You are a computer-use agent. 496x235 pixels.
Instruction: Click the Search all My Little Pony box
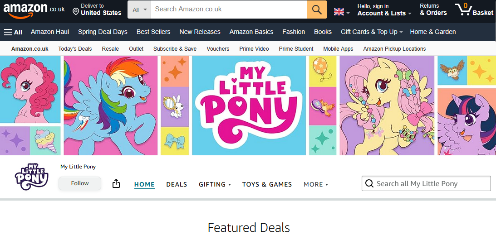[431, 183]
